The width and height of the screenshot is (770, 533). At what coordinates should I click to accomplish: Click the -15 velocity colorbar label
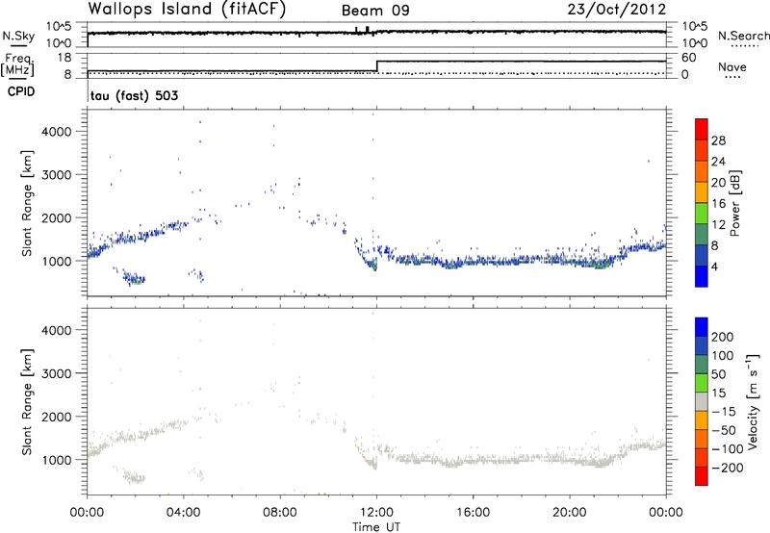pos(724,412)
